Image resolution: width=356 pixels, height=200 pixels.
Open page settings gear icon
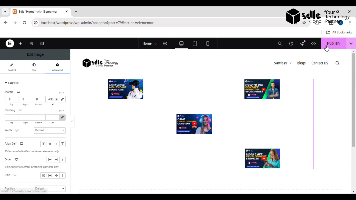(165, 43)
